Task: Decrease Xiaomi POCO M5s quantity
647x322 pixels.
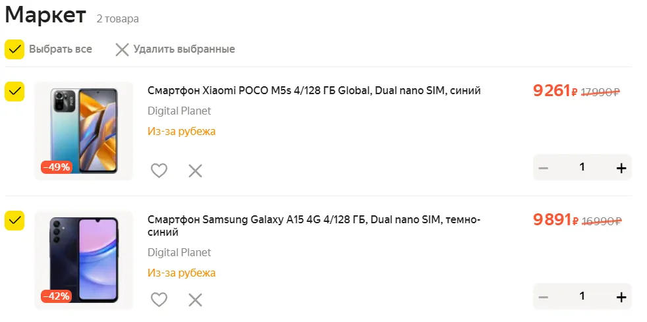Action: click(544, 168)
